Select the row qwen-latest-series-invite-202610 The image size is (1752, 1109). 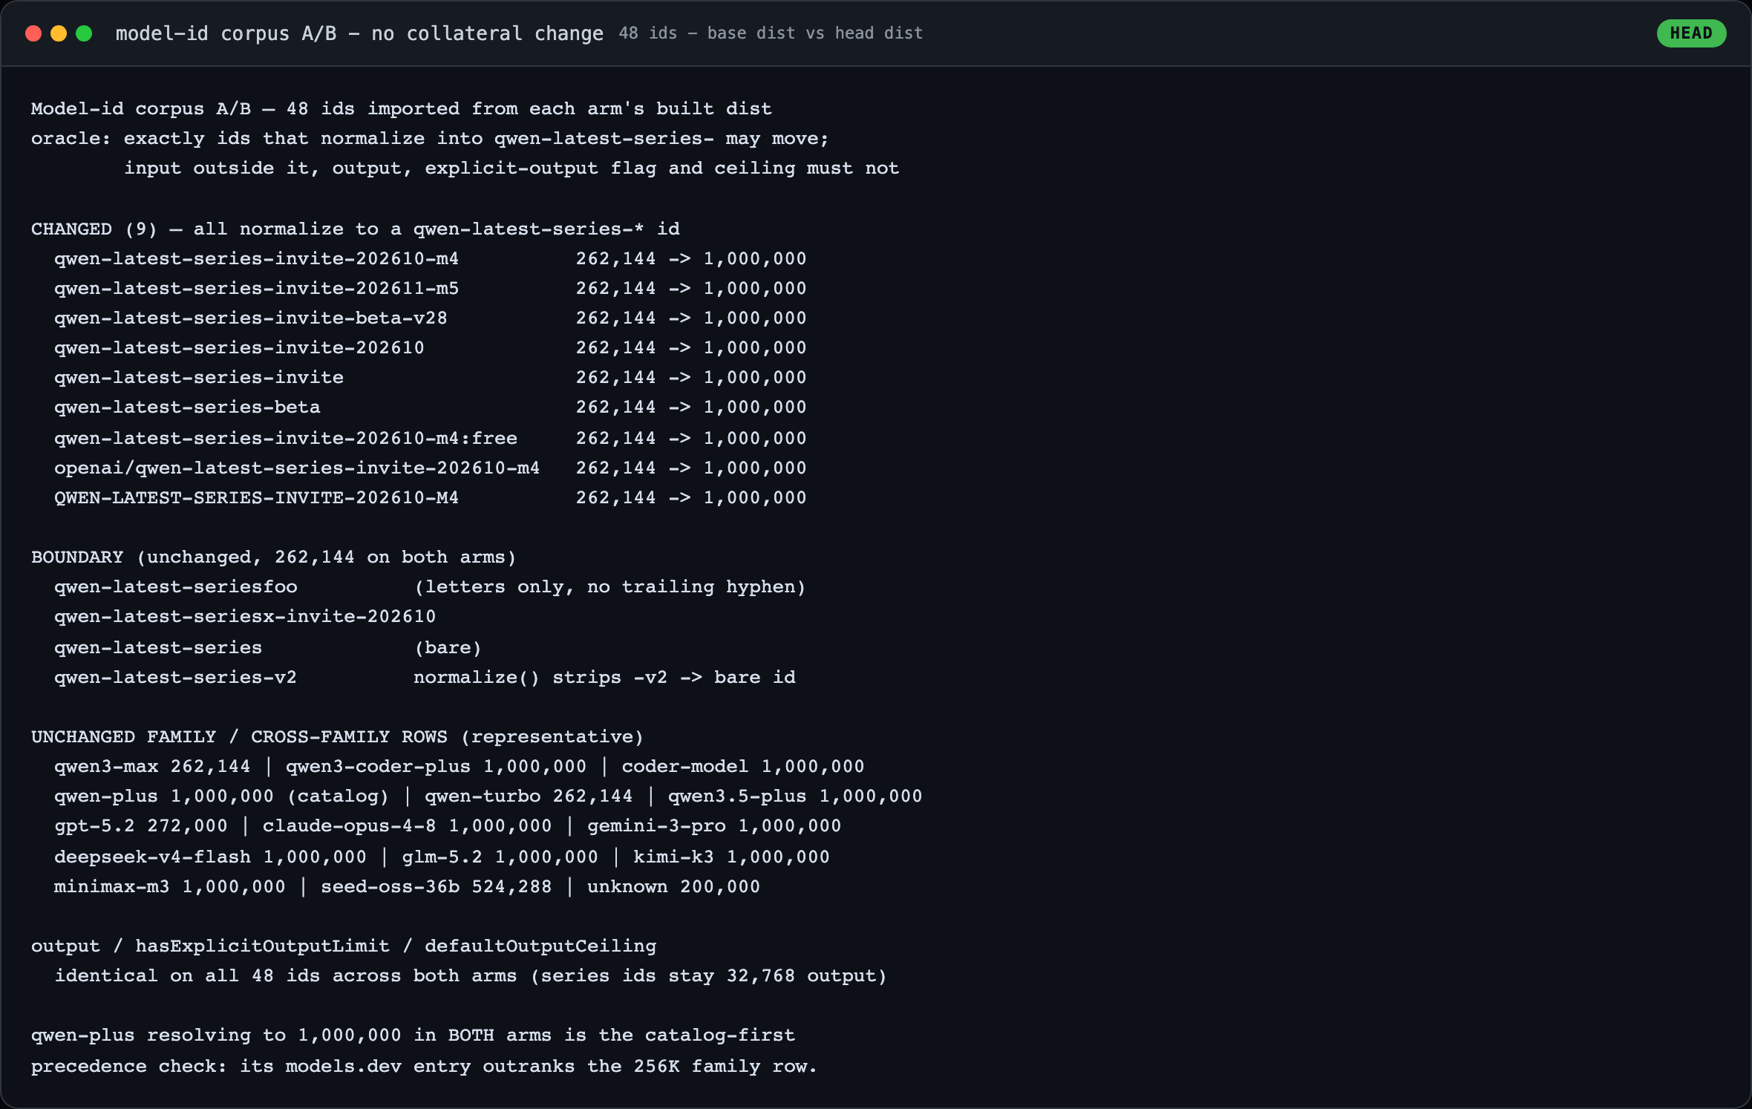coord(430,347)
